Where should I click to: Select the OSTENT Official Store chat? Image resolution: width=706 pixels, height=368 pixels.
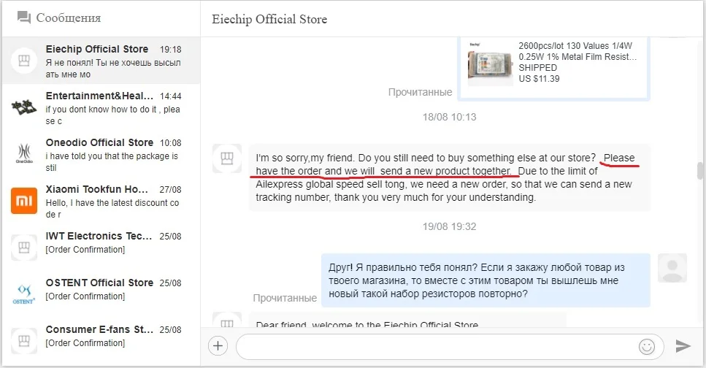[x=101, y=294]
